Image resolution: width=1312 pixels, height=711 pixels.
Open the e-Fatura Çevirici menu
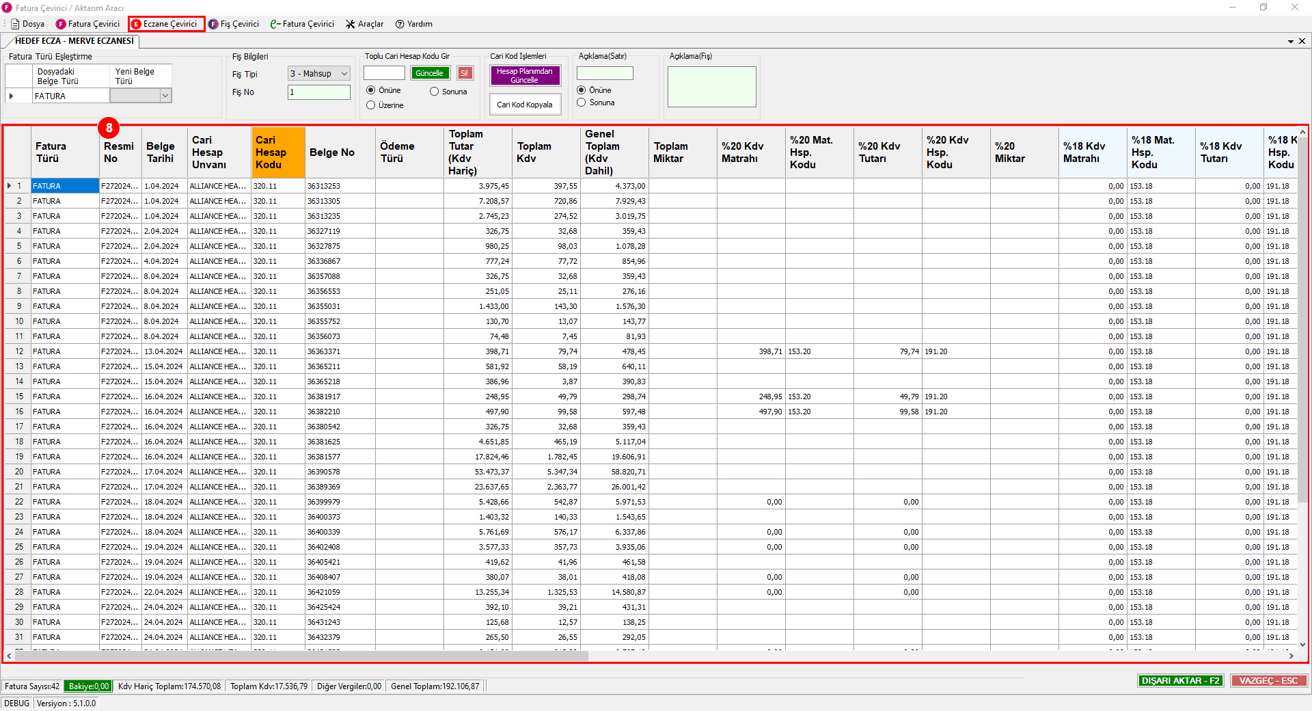coord(302,24)
